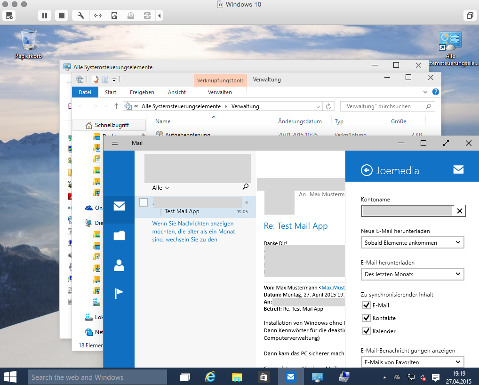The image size is (479, 385).
Task: Open Alle Systemsteuerungselemente desktop shortcut
Action: [450, 49]
